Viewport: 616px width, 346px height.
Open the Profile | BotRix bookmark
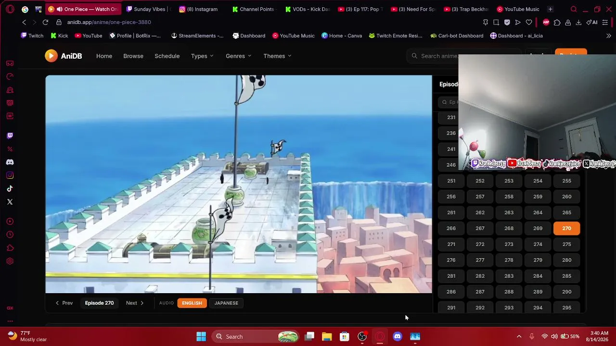click(x=135, y=36)
